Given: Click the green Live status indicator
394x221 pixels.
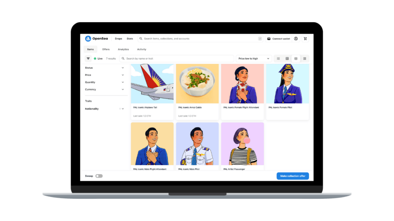Looking at the screenshot, I should pos(95,59).
